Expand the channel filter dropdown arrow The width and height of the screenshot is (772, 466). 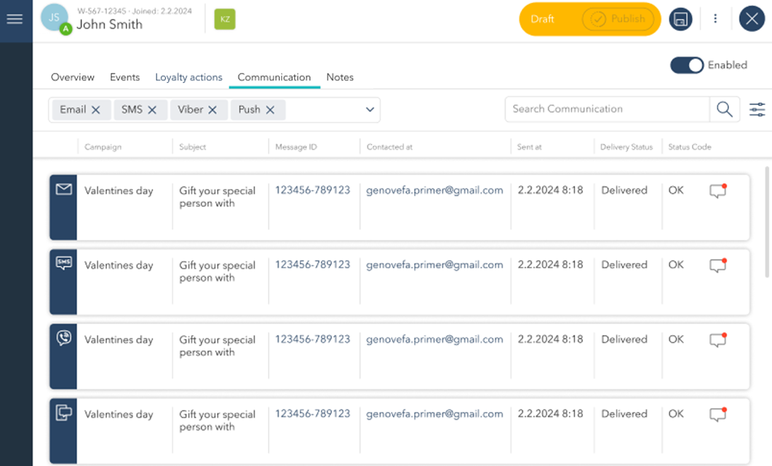[x=370, y=110]
